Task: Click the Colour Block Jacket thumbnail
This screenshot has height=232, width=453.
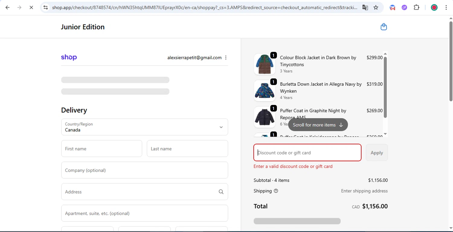Action: pos(265,64)
